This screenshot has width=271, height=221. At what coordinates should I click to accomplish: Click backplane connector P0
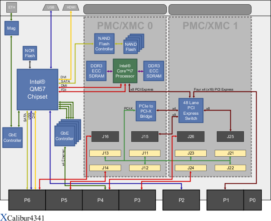tap(252, 200)
